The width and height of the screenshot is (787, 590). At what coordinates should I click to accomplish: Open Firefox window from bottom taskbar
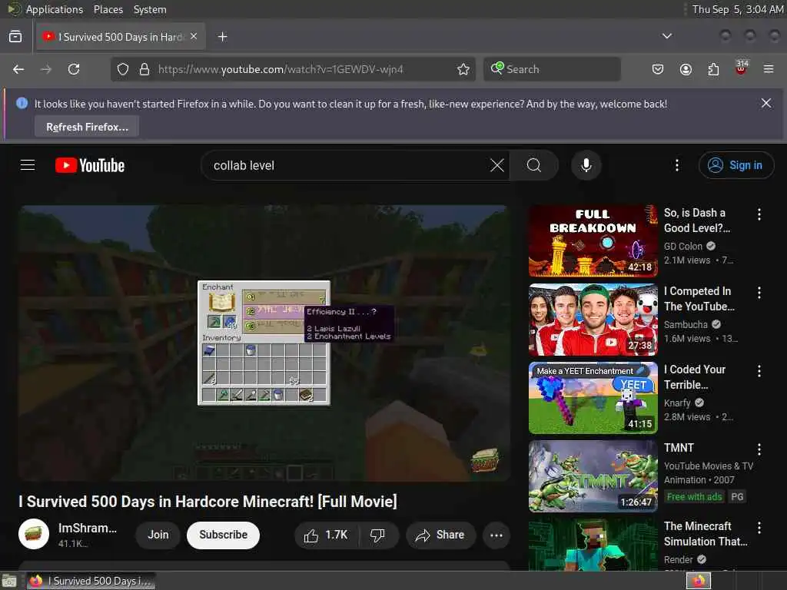tap(91, 581)
